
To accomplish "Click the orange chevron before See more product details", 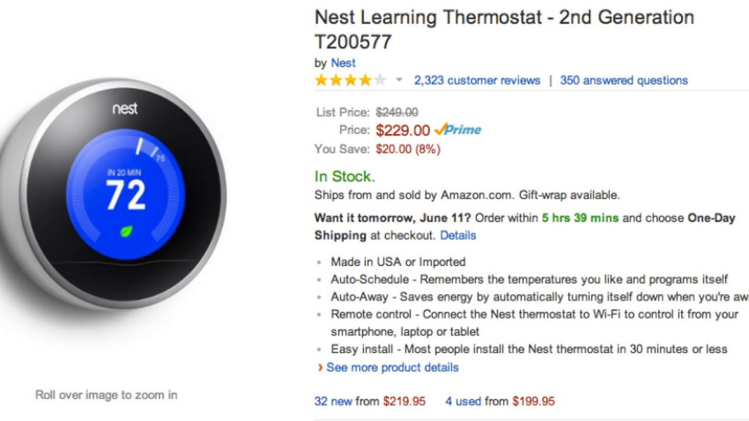I will pos(320,368).
